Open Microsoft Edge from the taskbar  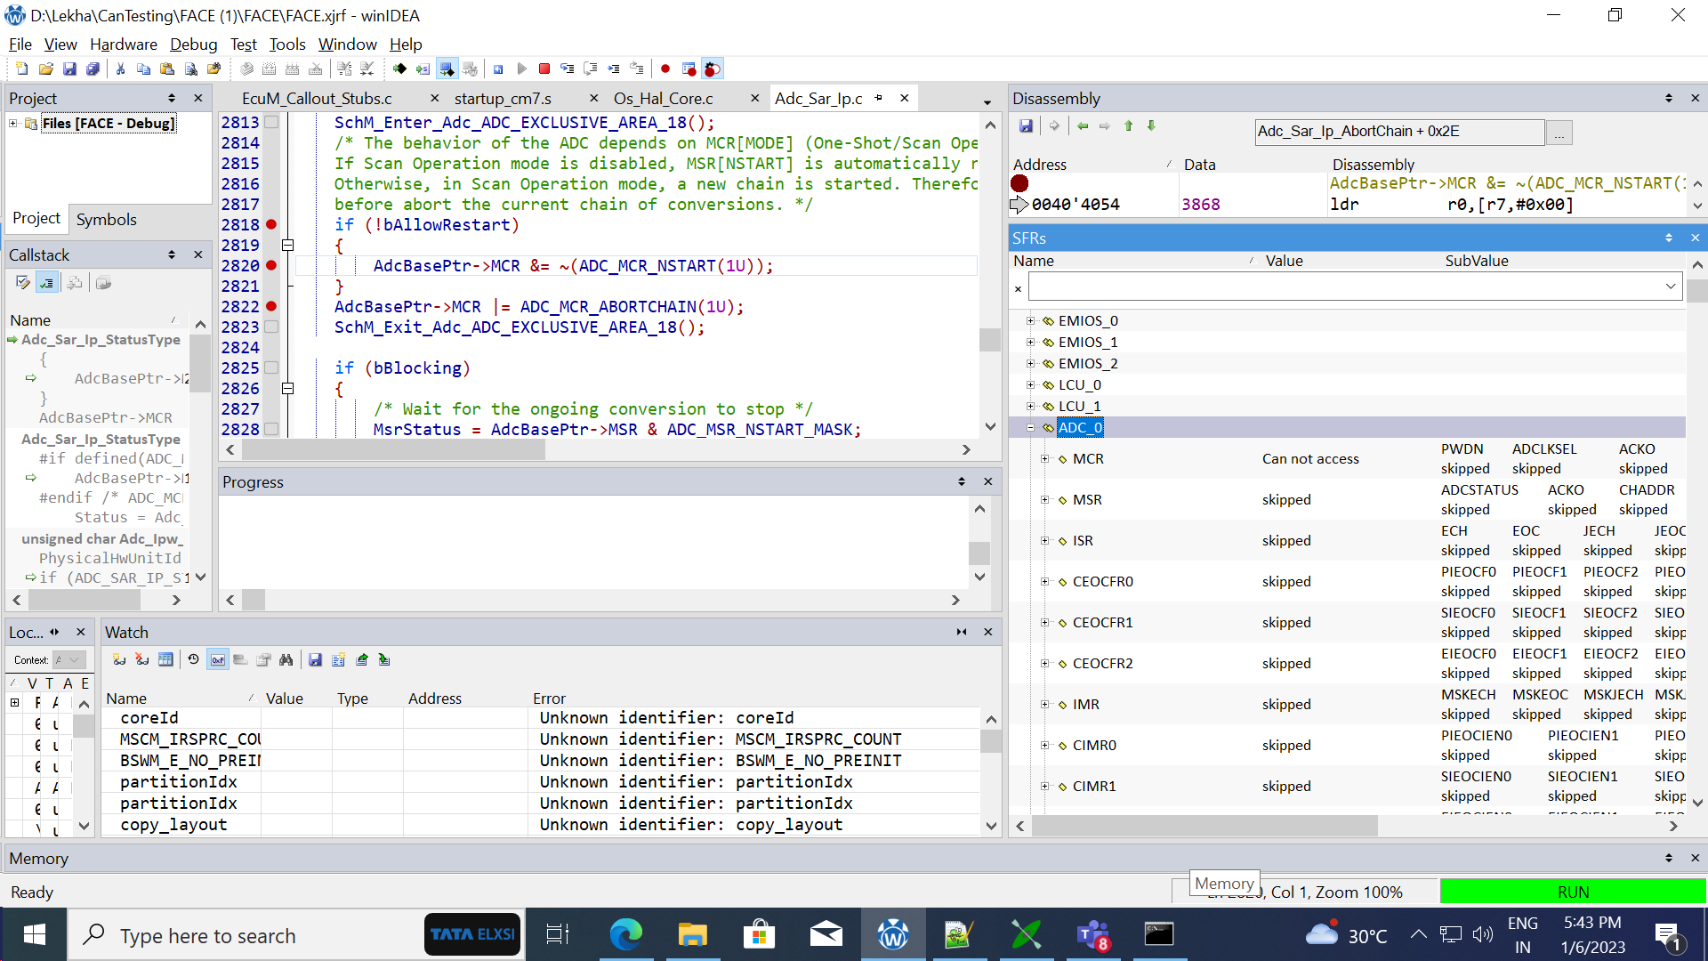tap(625, 935)
